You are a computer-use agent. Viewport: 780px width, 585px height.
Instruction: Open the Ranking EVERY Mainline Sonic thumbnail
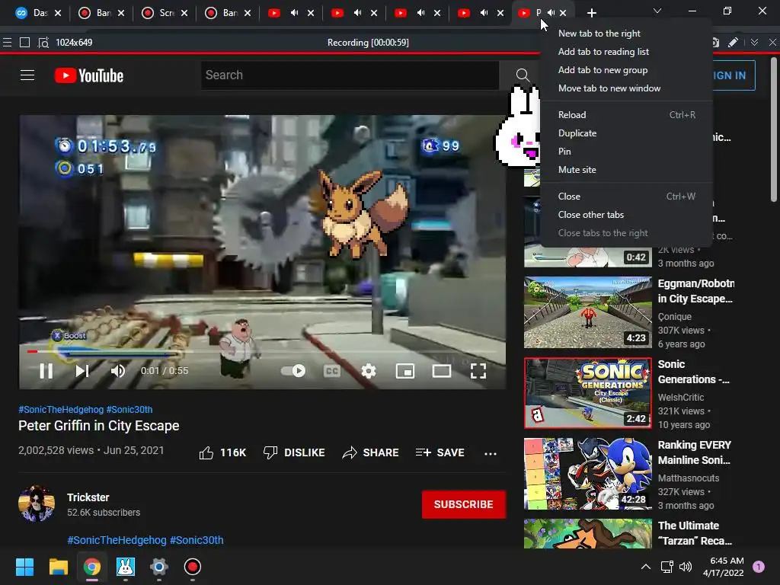click(x=587, y=474)
